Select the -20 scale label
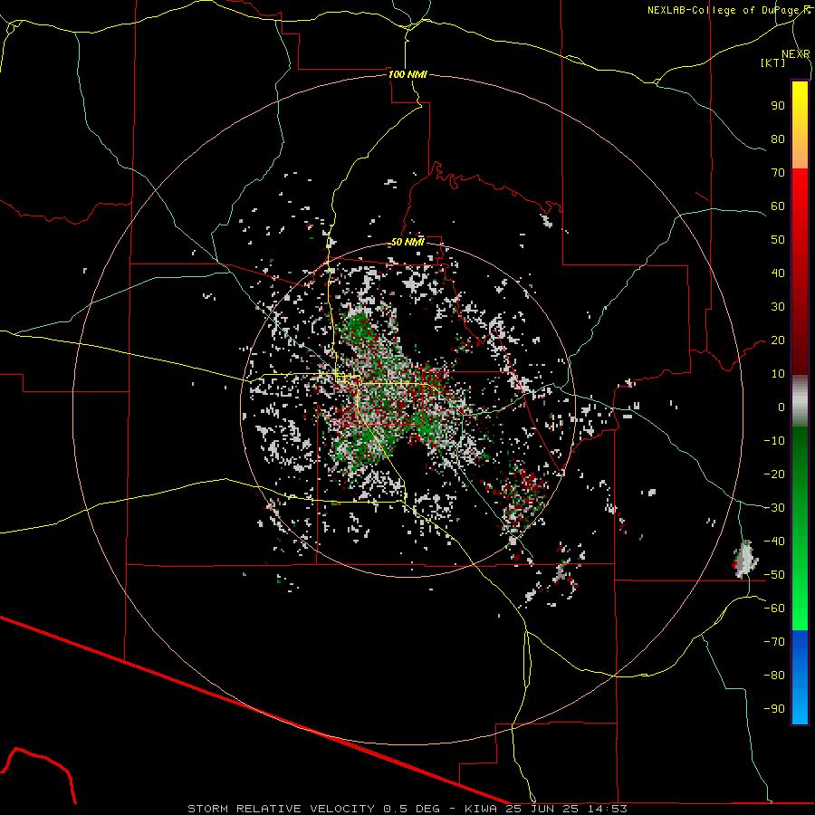The width and height of the screenshot is (815, 815). 774,474
